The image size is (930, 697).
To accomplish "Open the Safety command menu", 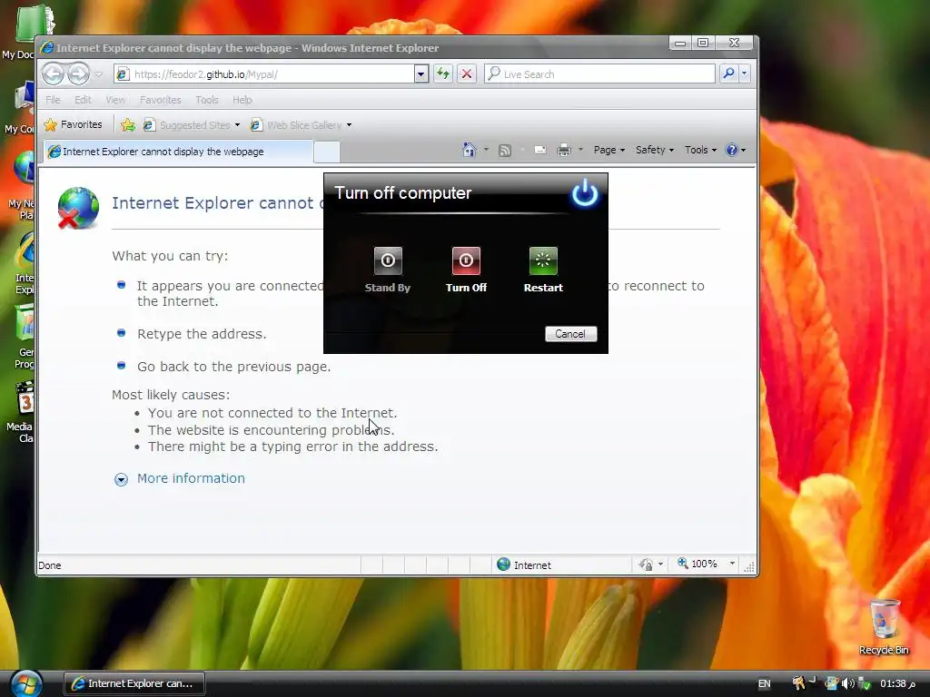I will [655, 150].
